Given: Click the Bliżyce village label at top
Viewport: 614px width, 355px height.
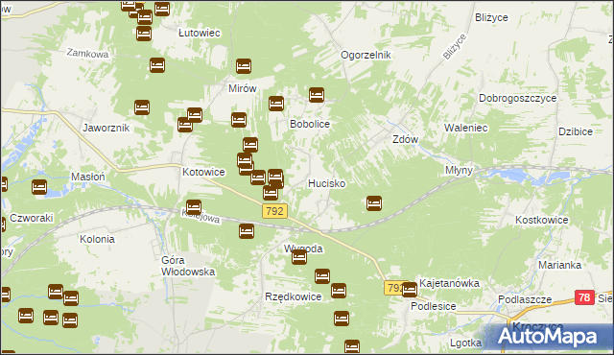Looking at the screenshot, I should point(491,17).
